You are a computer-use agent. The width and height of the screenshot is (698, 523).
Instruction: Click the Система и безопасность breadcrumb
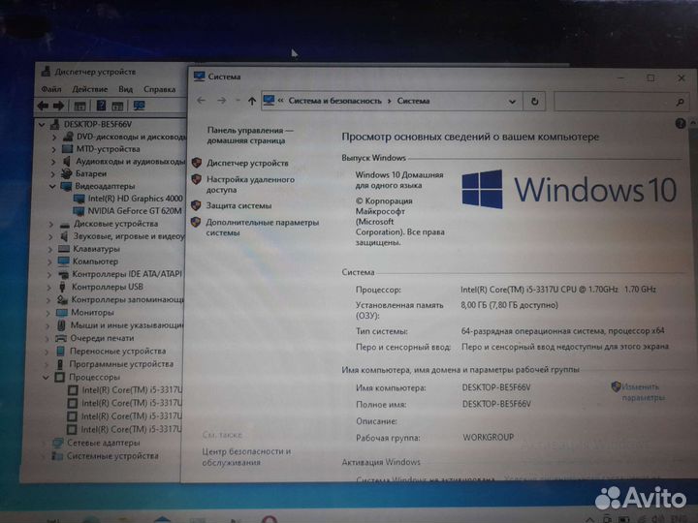click(x=334, y=101)
